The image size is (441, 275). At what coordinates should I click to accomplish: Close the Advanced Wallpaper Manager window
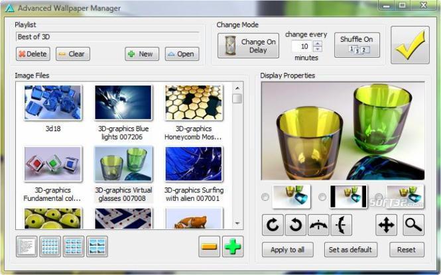click(424, 5)
